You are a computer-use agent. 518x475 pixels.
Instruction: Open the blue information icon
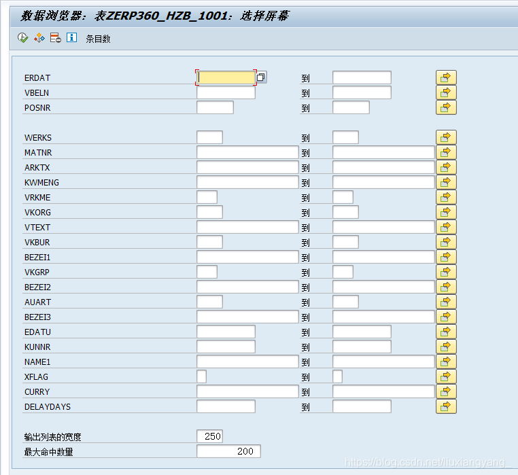click(71, 37)
